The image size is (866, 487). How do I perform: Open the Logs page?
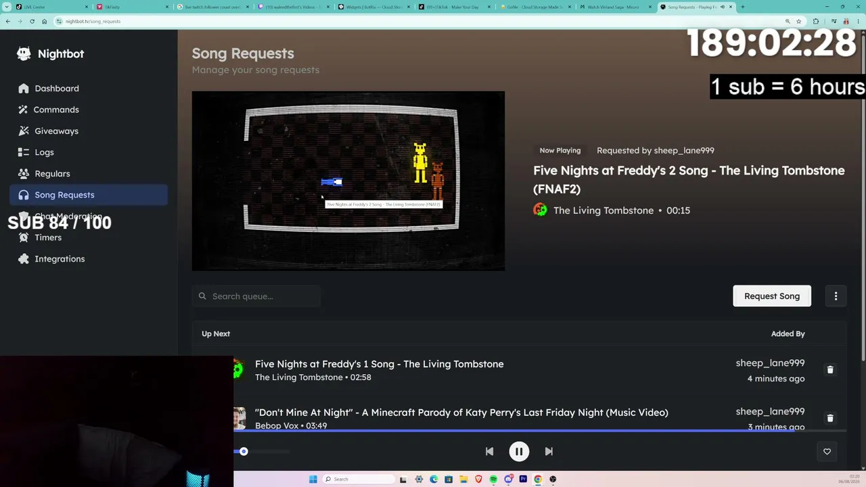click(x=89, y=152)
